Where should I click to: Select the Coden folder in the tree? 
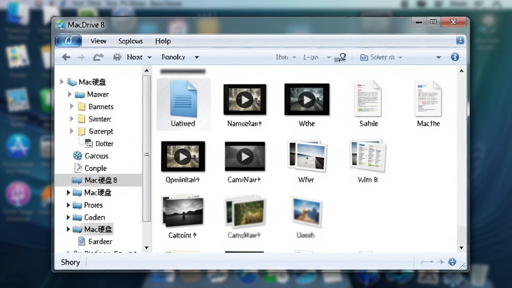click(x=89, y=217)
